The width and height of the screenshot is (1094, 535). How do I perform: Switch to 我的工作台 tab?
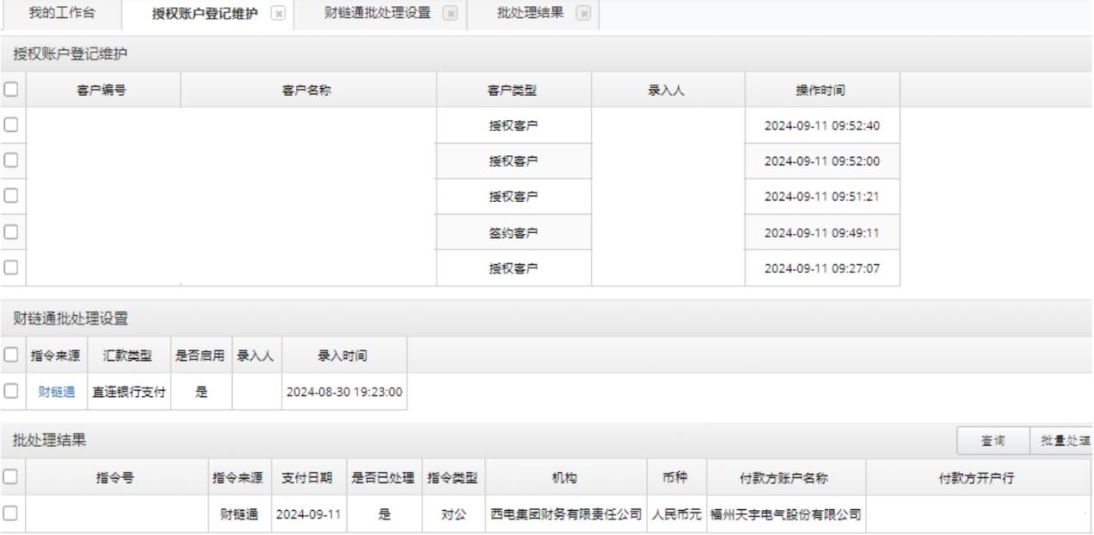(x=62, y=14)
